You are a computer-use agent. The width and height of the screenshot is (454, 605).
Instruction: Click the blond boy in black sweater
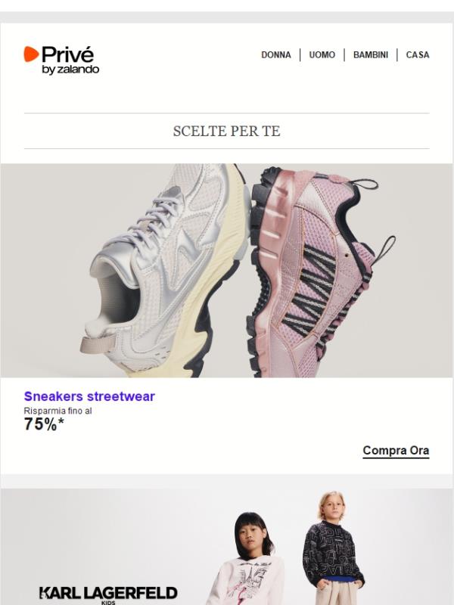tap(333, 548)
